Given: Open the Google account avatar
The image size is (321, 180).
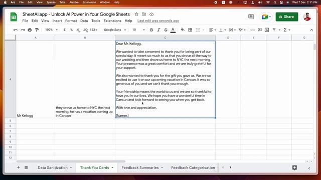Looking at the screenshot, I should [307, 16].
